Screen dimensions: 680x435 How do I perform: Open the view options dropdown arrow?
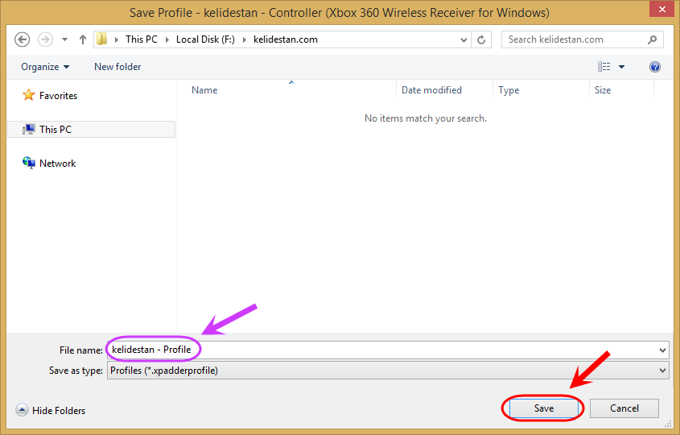(621, 67)
